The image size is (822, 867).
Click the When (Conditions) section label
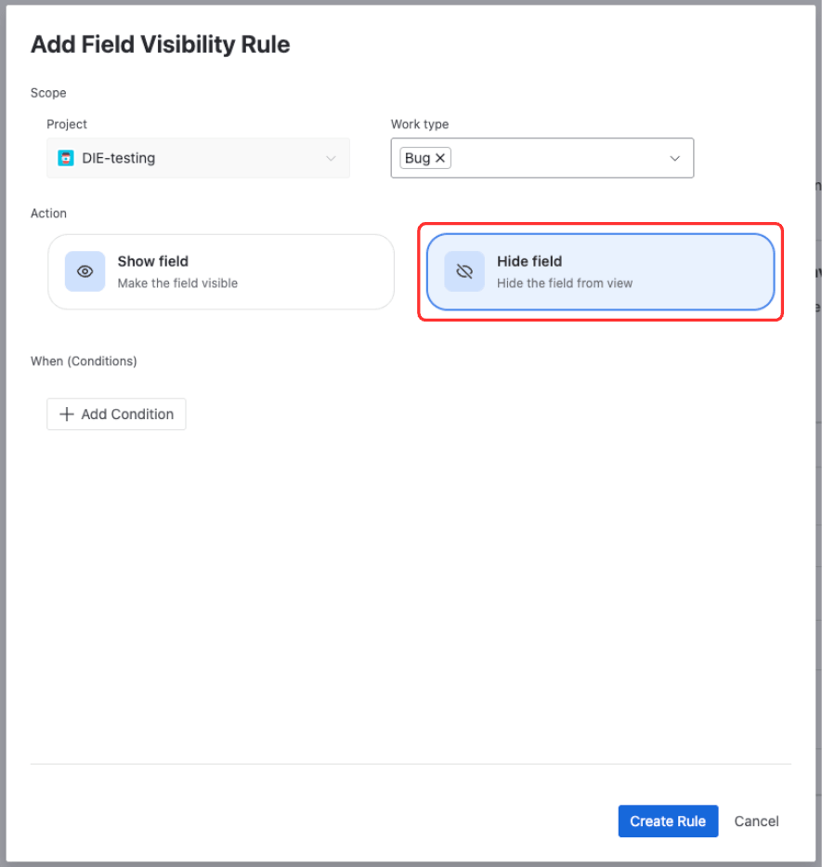84,361
